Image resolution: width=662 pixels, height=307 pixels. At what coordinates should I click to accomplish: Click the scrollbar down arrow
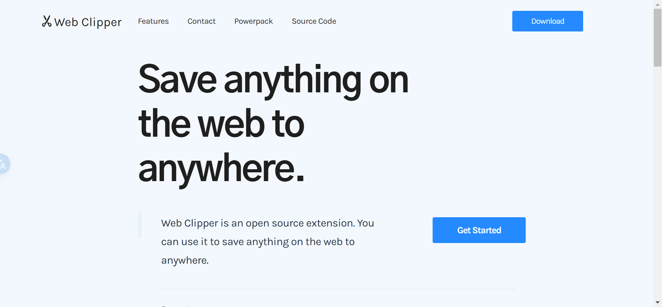pyautogui.click(x=658, y=303)
